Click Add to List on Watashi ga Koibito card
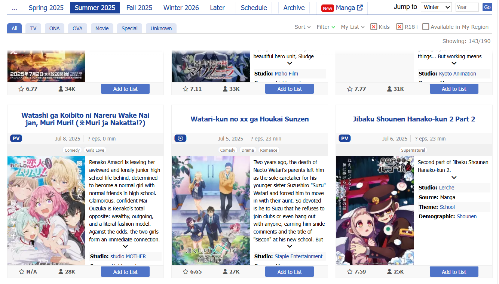 pyautogui.click(x=125, y=272)
